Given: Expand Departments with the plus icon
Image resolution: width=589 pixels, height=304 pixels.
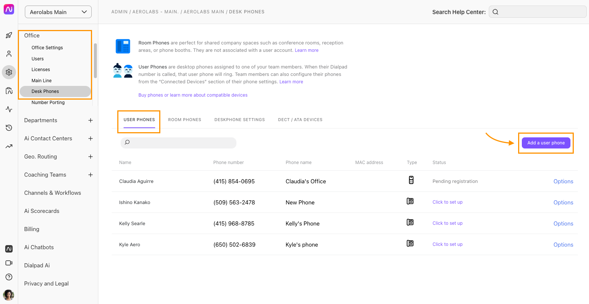Looking at the screenshot, I should [91, 120].
